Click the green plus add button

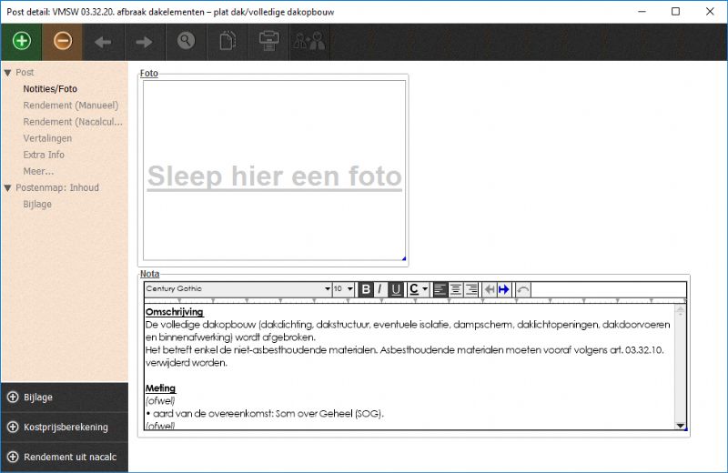click(x=21, y=41)
